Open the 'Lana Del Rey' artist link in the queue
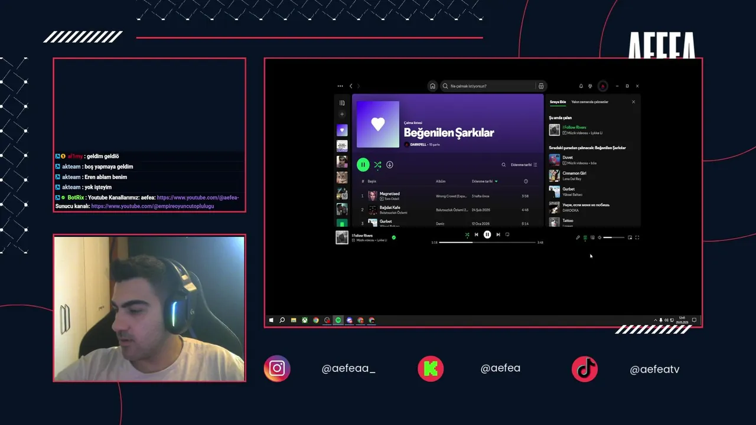Screen dimensions: 756x425 [x=572, y=179]
